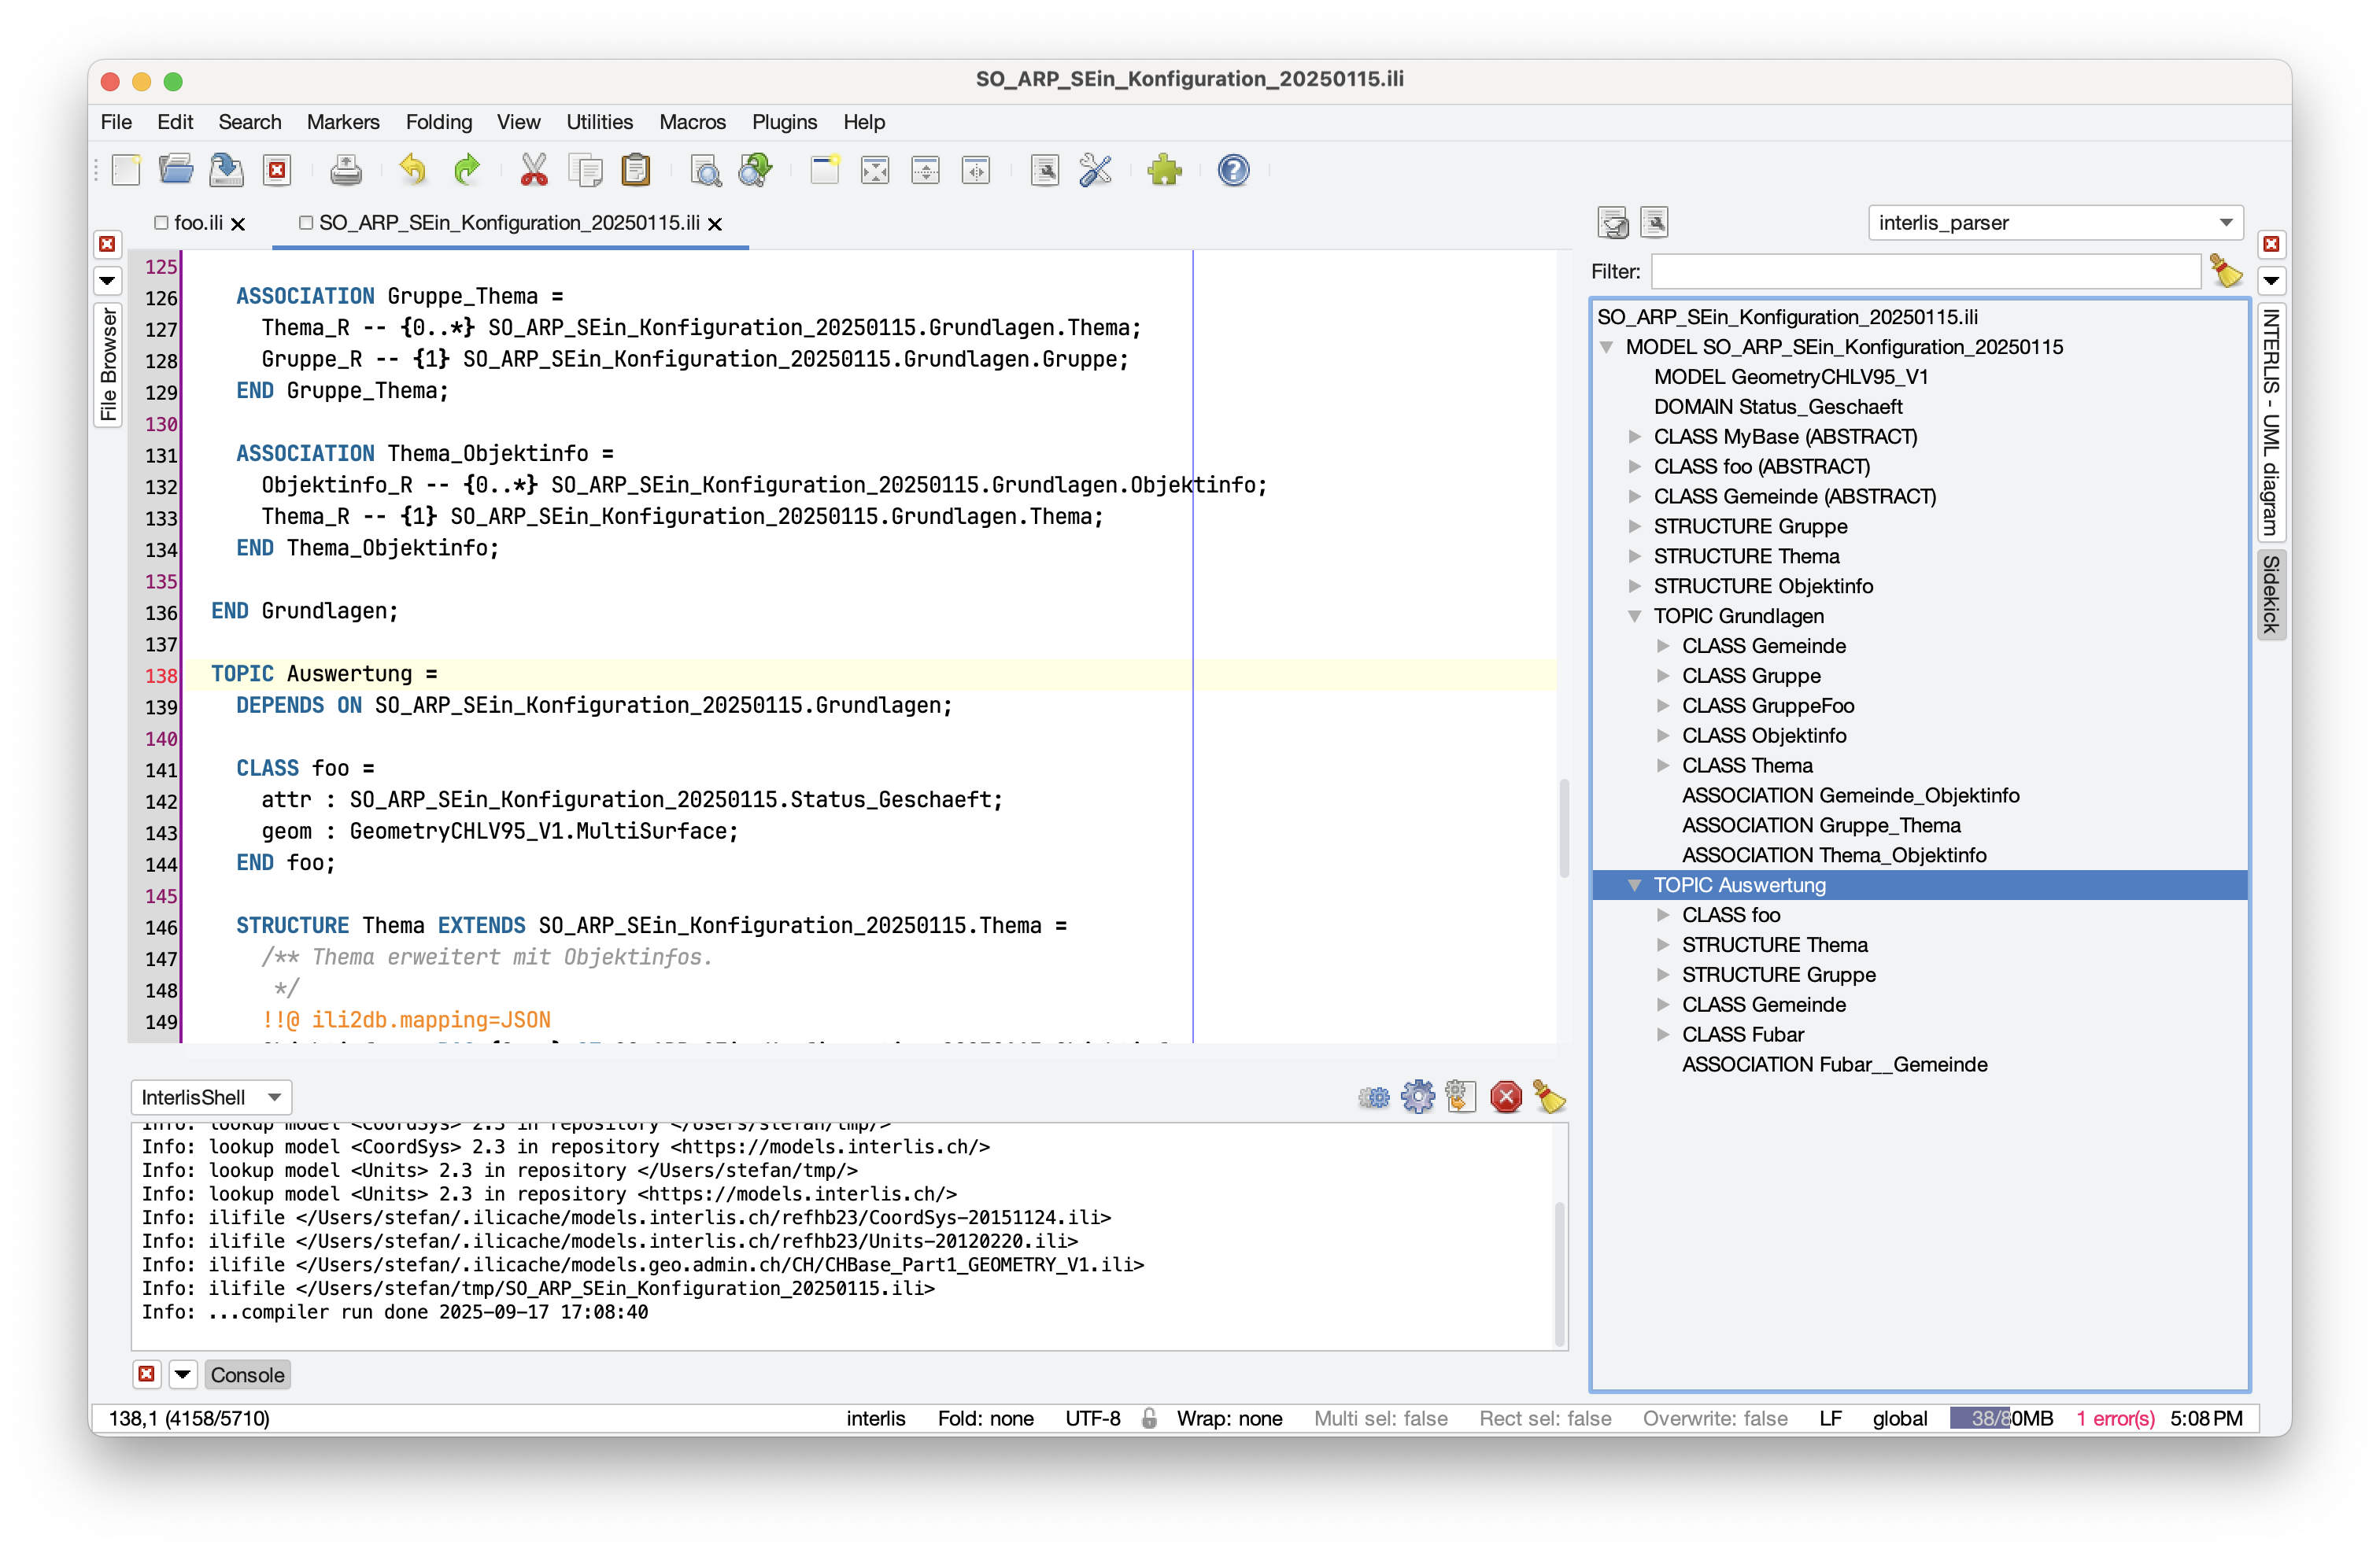The height and width of the screenshot is (1553, 2380).
Task: Toggle the Sidekick side panel button
Action: [x=2271, y=594]
